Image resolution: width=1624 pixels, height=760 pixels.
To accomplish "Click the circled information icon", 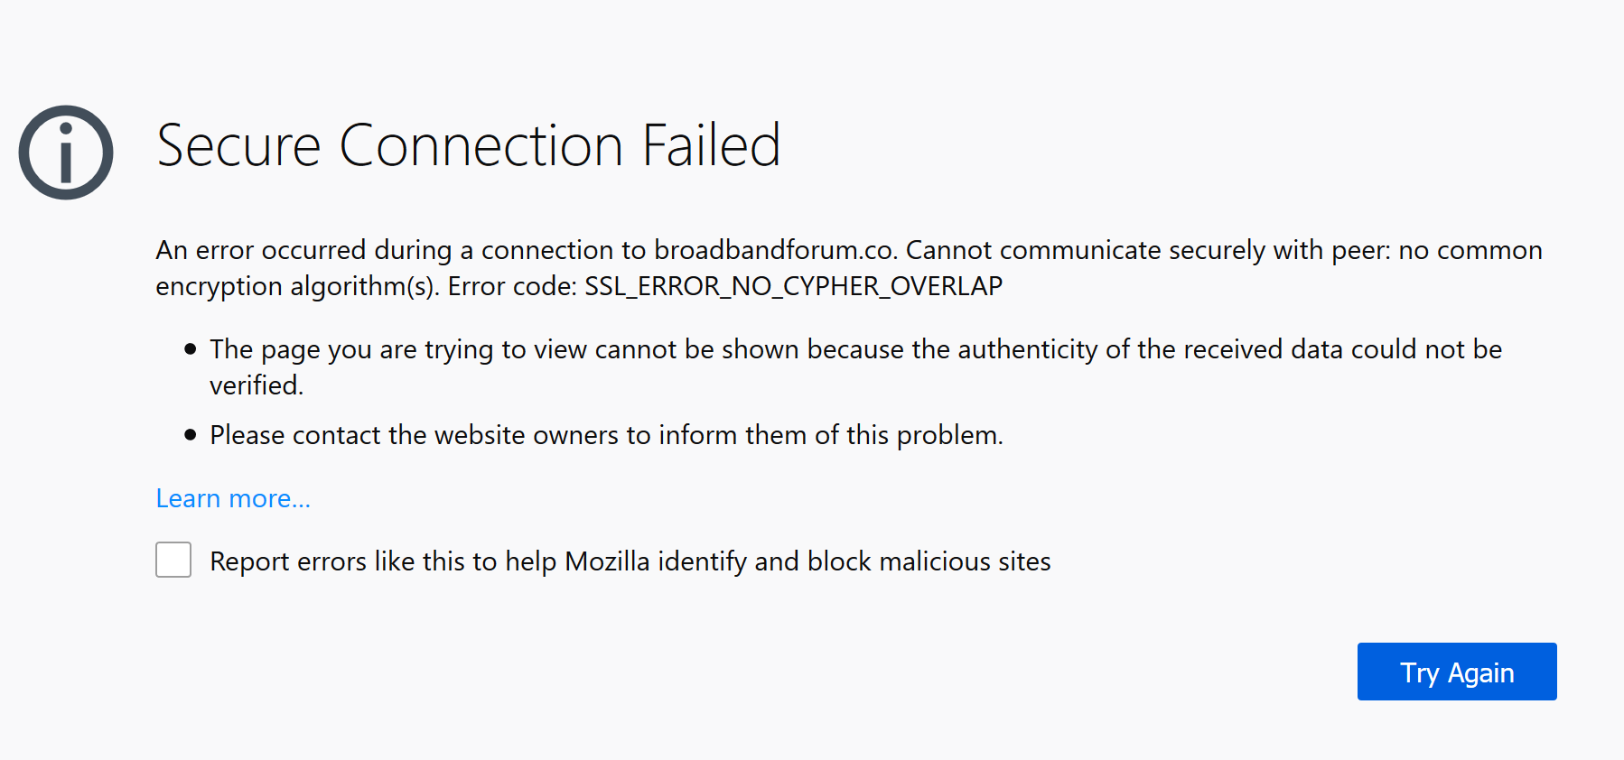I will click(x=66, y=153).
